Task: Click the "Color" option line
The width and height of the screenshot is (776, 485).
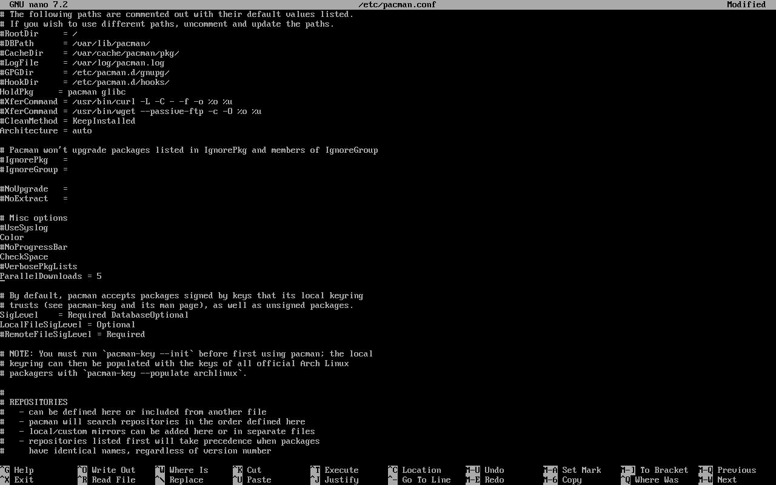Action: coord(12,237)
